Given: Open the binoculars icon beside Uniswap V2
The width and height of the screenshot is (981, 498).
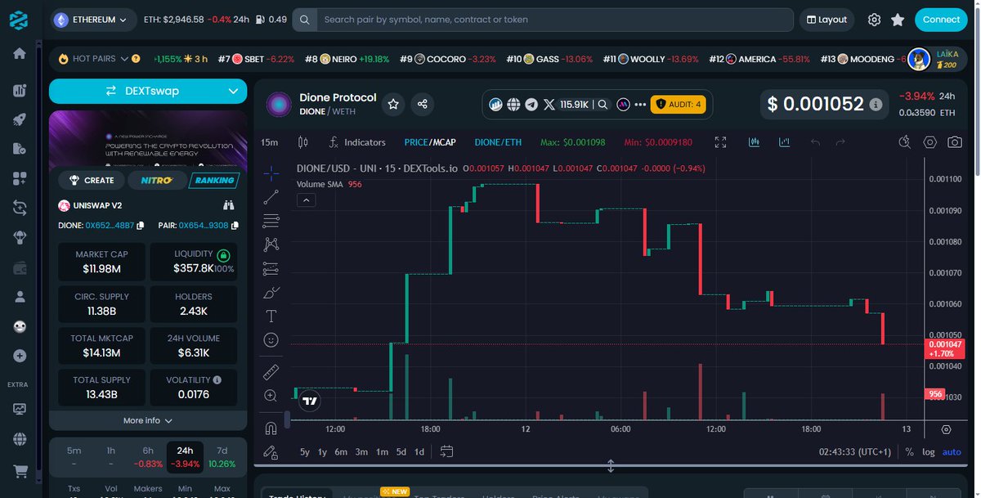Looking at the screenshot, I should point(229,205).
